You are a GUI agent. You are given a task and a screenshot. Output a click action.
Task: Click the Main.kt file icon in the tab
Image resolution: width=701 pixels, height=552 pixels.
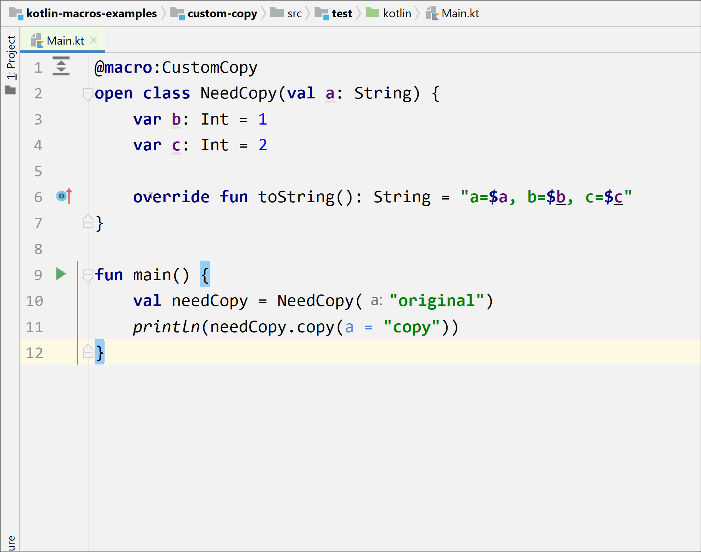coord(37,40)
